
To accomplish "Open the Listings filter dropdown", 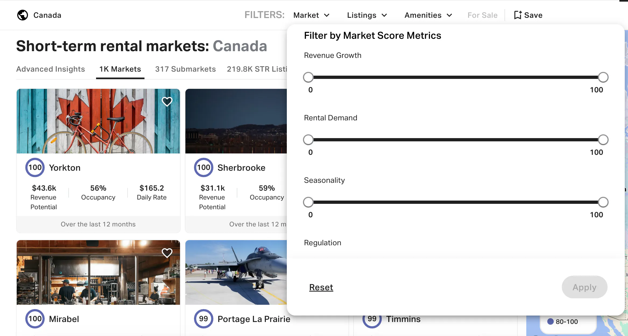I will coord(367,15).
